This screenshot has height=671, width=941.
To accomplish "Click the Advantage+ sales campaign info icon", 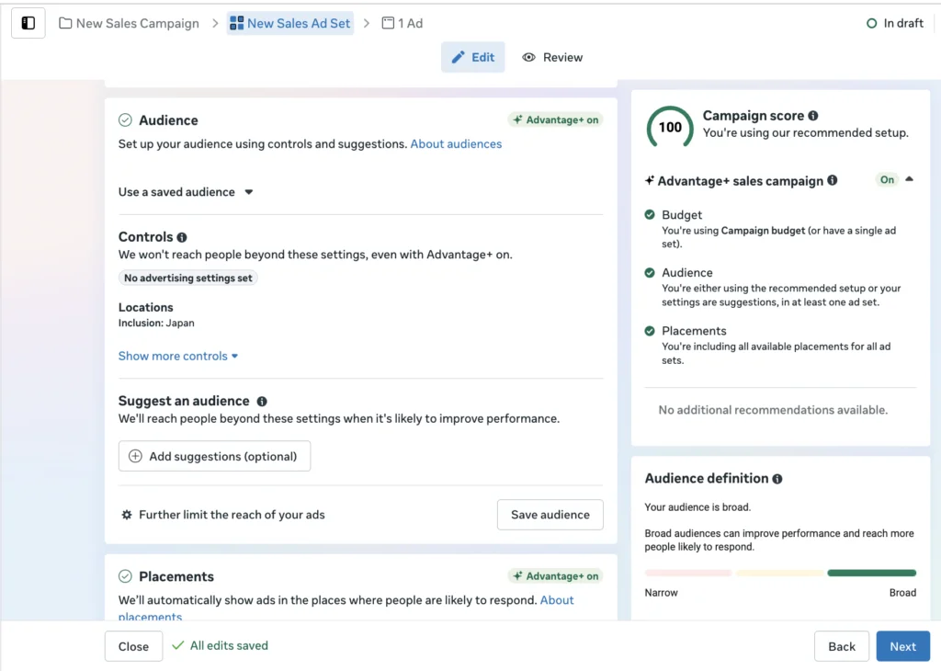I will coord(833,180).
